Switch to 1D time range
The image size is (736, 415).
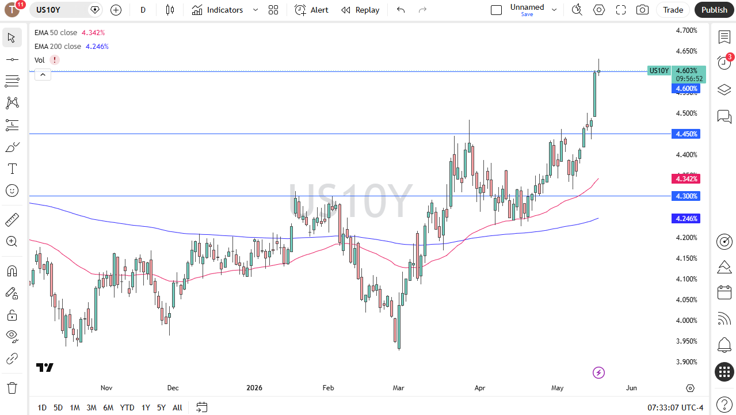(x=42, y=408)
